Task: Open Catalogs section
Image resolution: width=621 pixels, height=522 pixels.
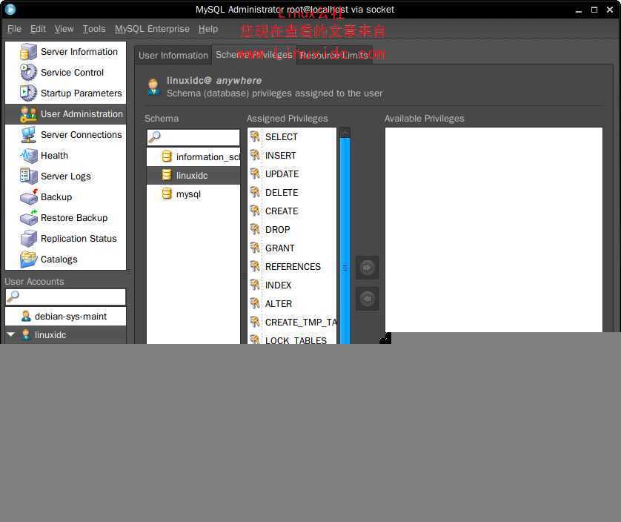Action: pyautogui.click(x=66, y=260)
